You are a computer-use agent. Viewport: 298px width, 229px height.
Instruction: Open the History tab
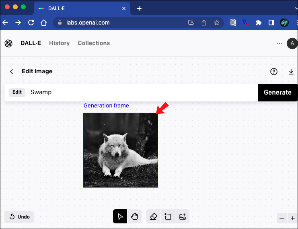pyautogui.click(x=59, y=43)
